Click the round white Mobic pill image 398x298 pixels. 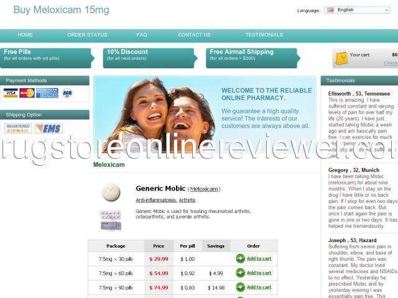coord(111,192)
